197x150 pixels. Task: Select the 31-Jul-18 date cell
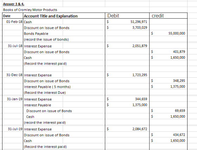tap(13, 46)
